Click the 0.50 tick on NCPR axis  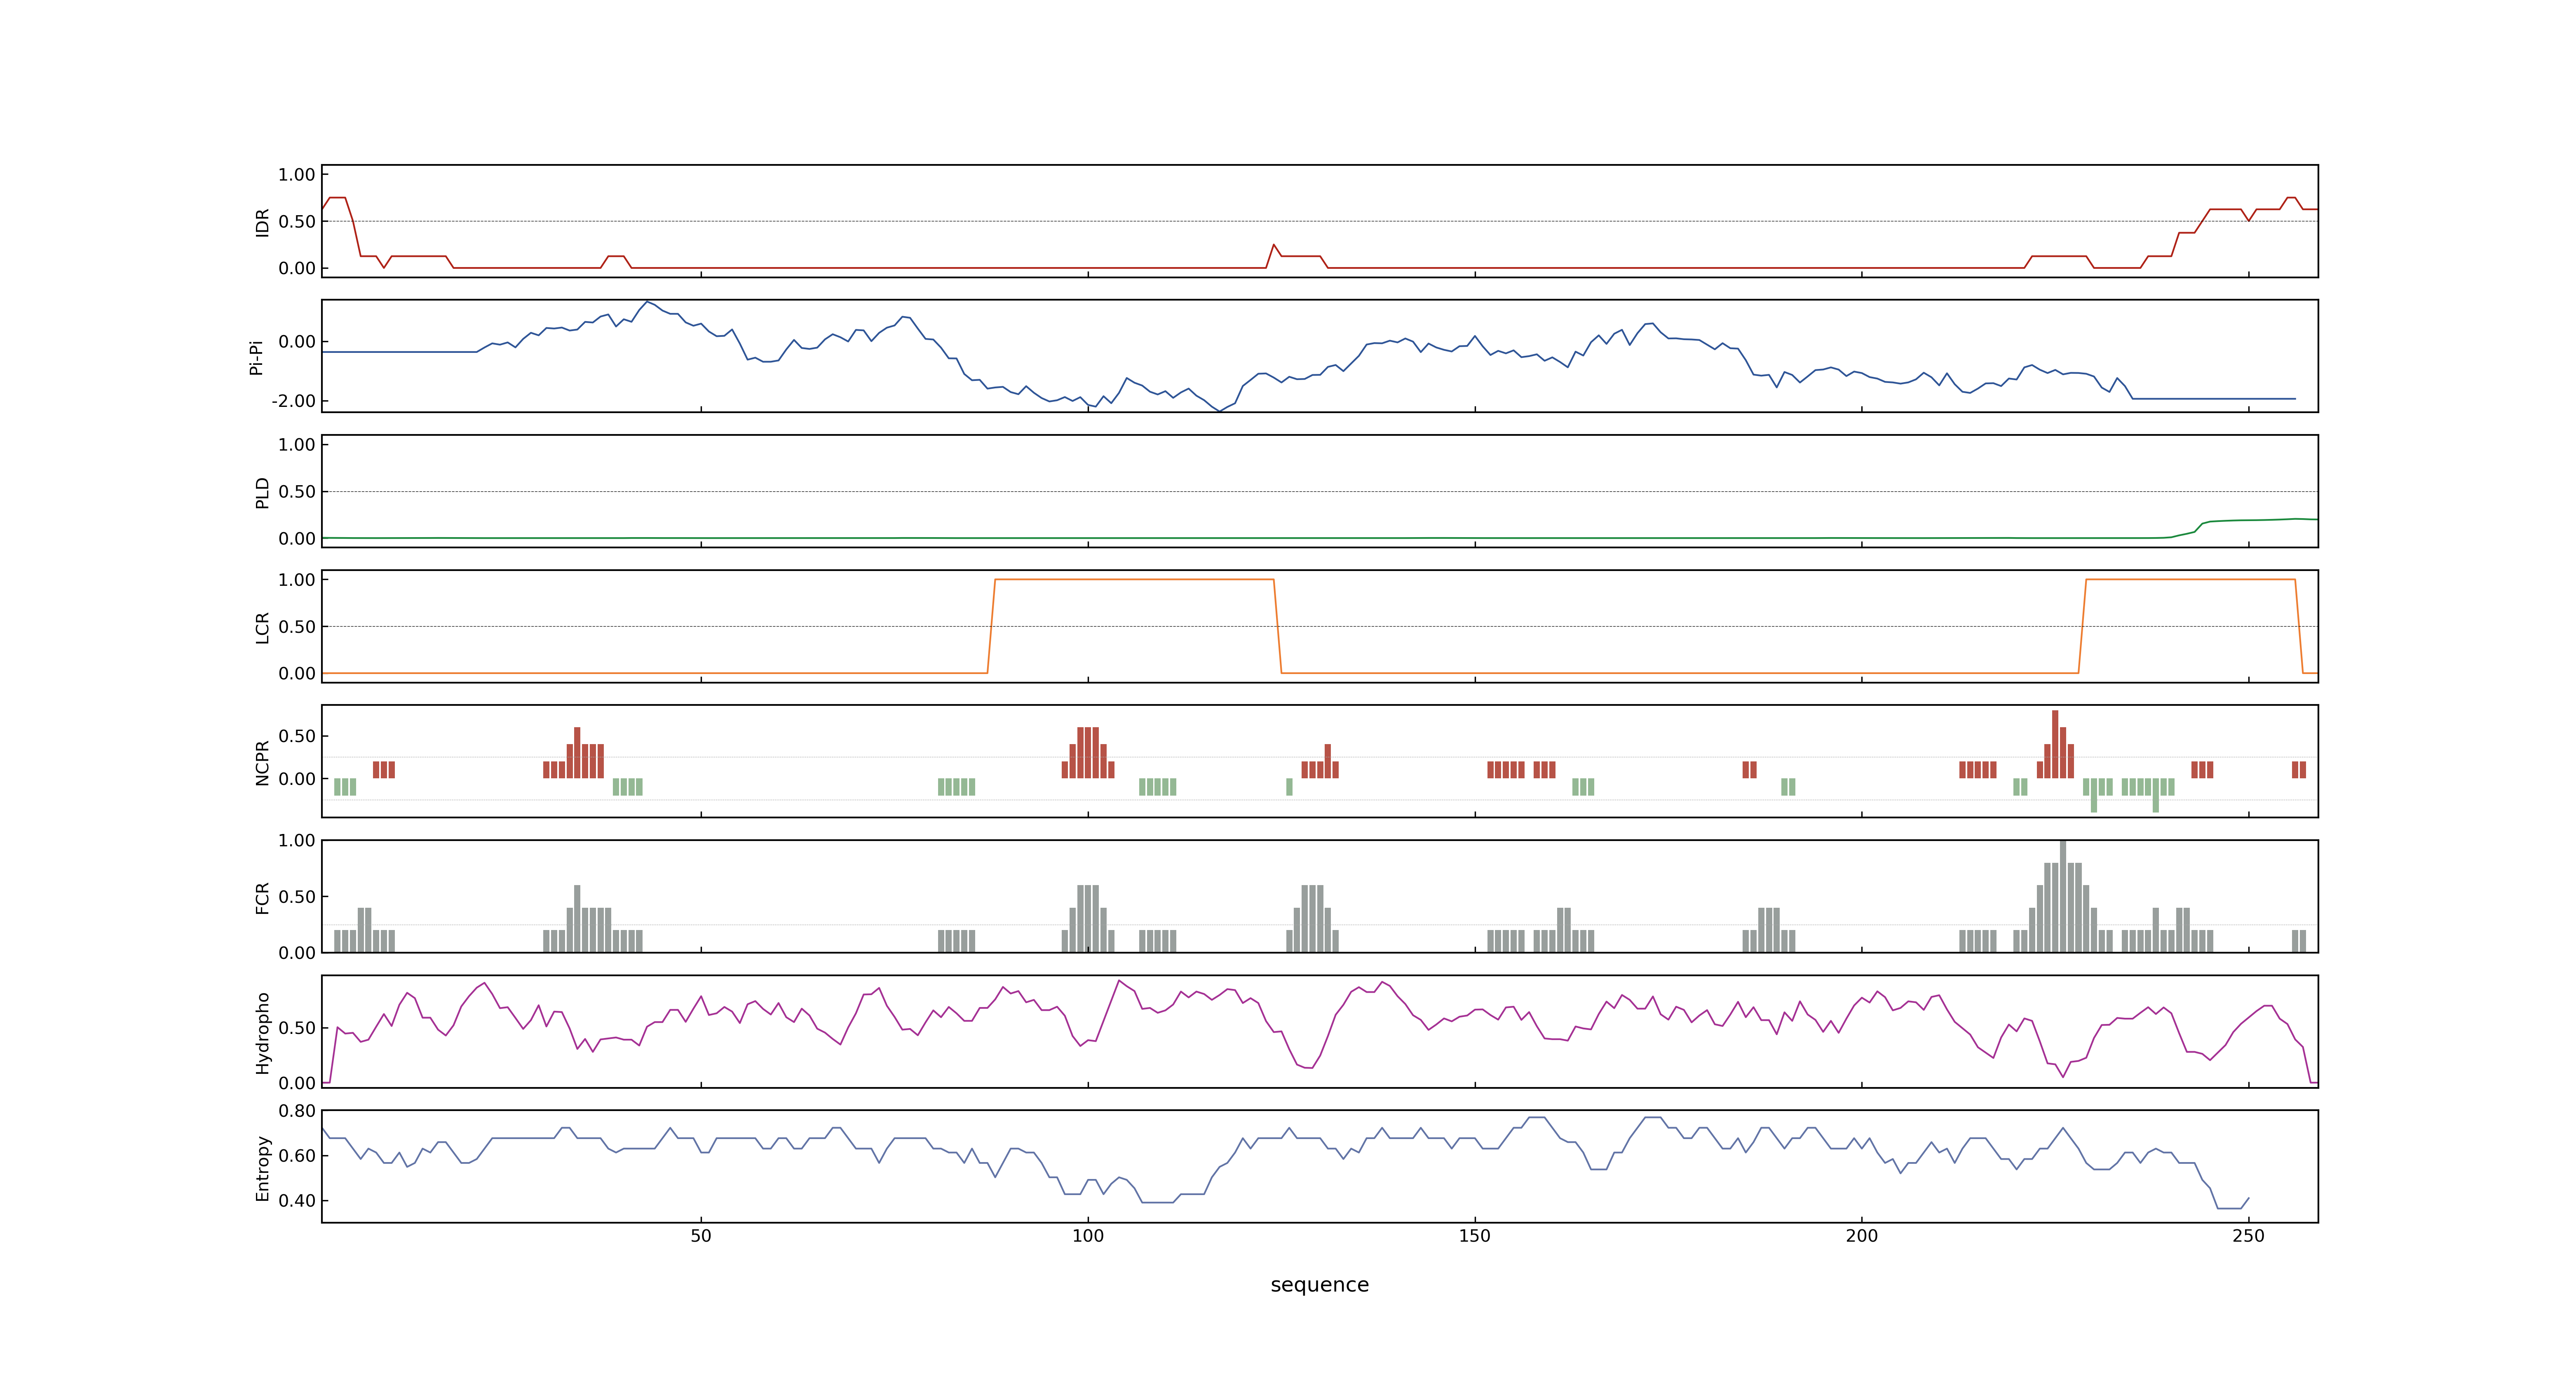[x=297, y=735]
